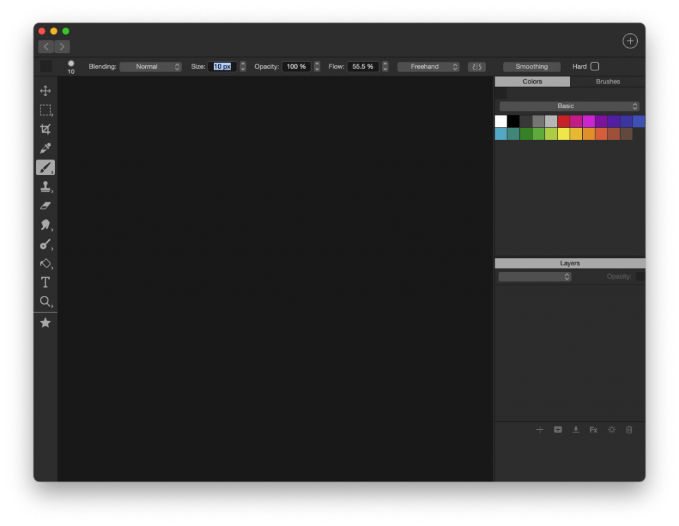Adjust the Flow stepper arrows
679x526 pixels.
point(385,66)
